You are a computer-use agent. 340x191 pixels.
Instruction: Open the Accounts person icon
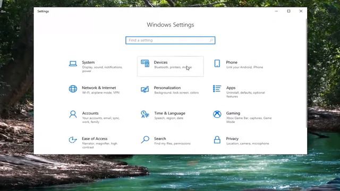[x=73, y=114]
